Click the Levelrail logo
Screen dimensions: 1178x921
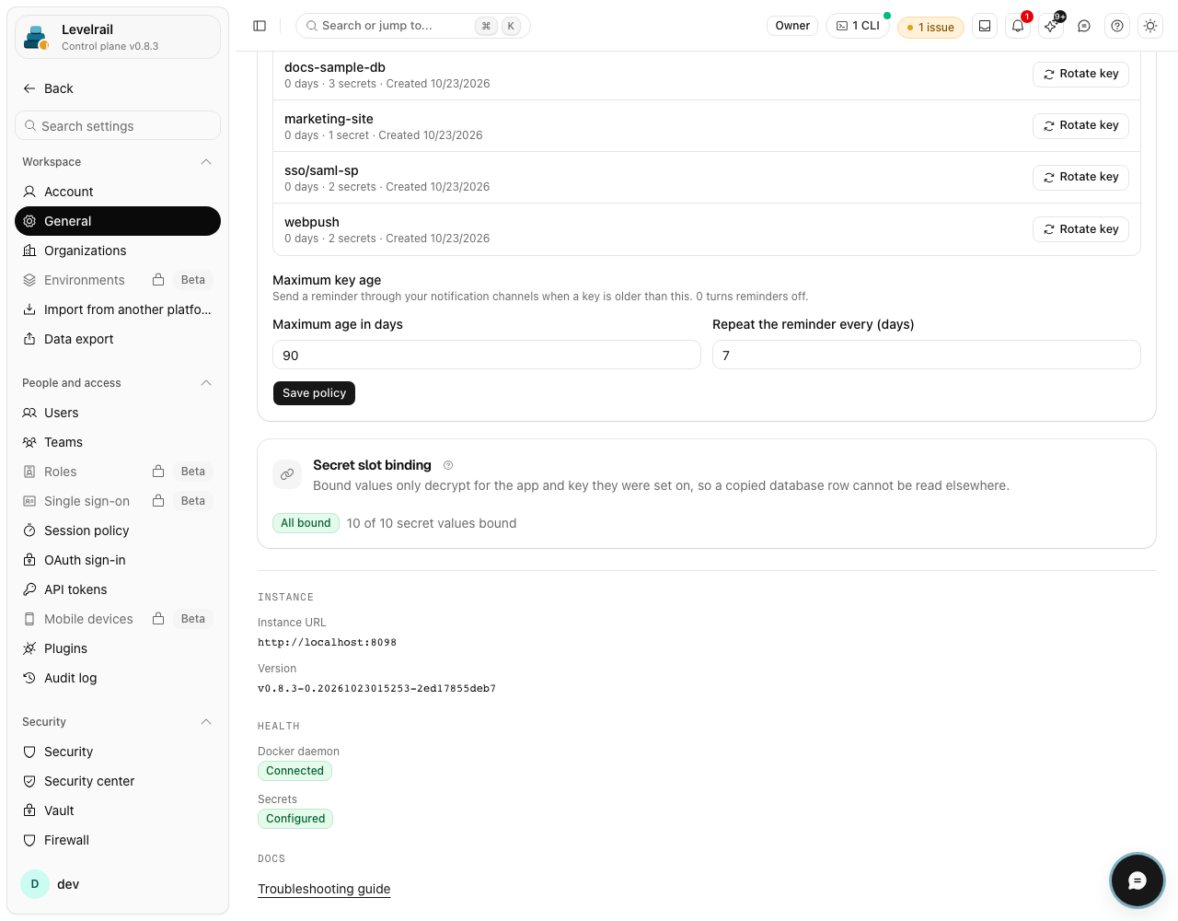[x=37, y=38]
